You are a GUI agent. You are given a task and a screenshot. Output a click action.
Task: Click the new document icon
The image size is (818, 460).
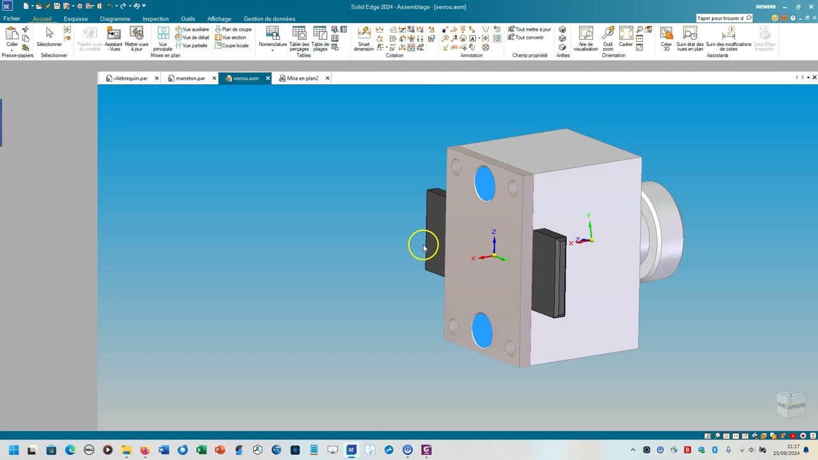pyautogui.click(x=26, y=6)
